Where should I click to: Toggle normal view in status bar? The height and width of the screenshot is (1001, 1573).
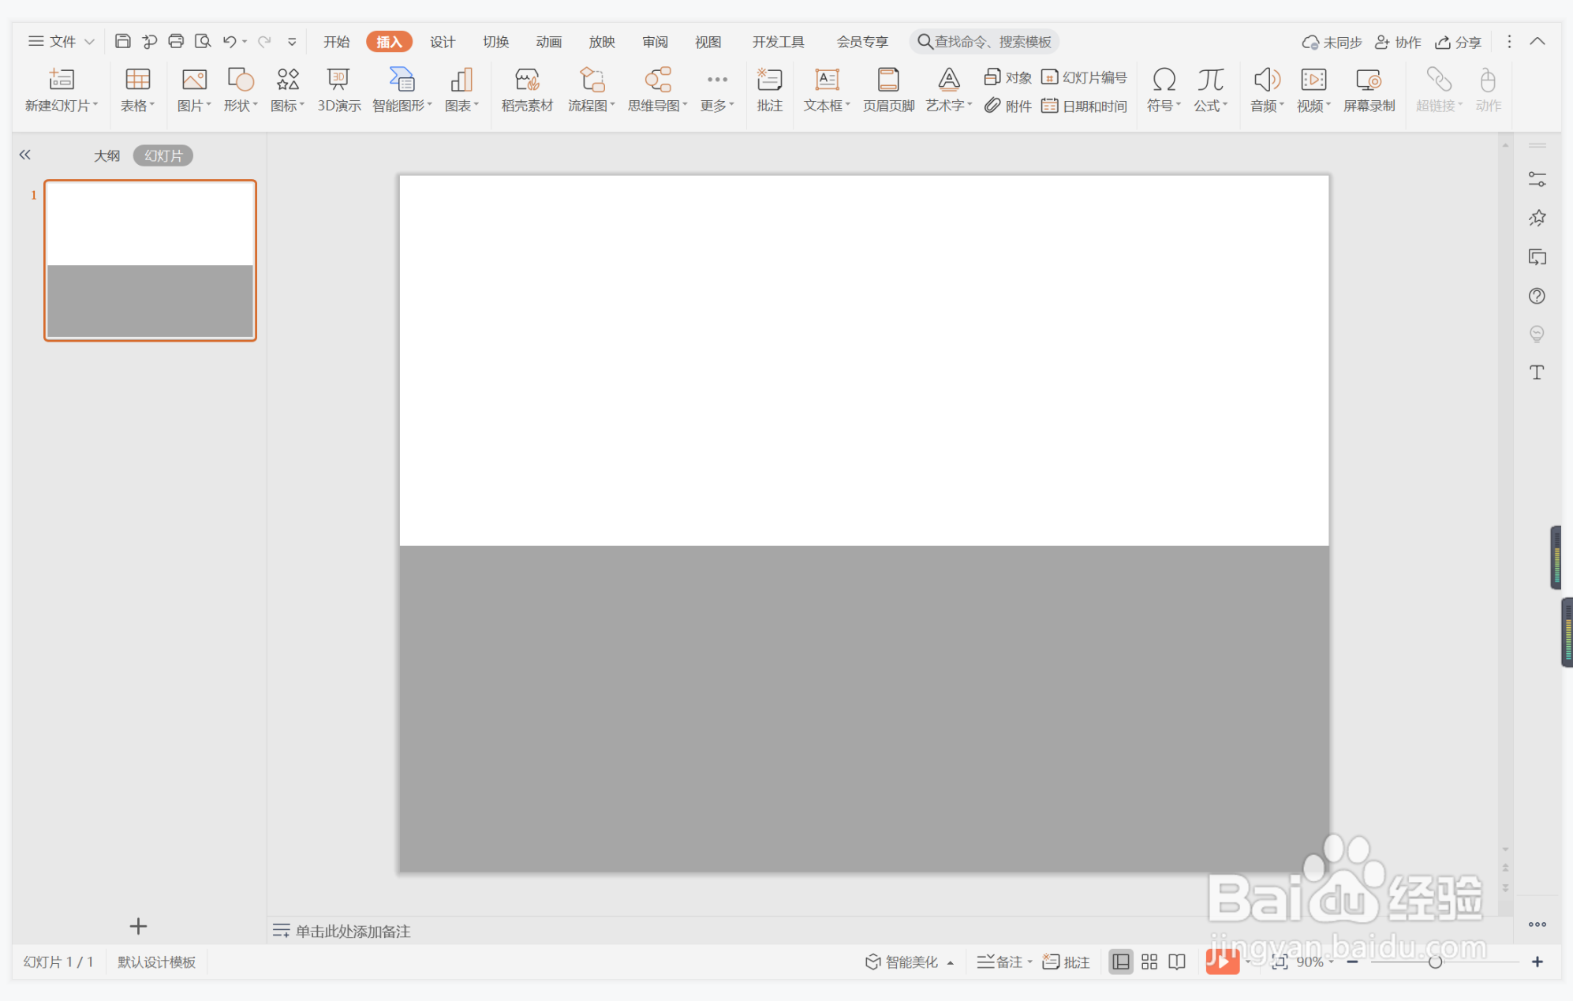point(1120,962)
